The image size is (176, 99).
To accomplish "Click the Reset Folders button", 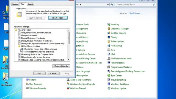I will (58, 18).
